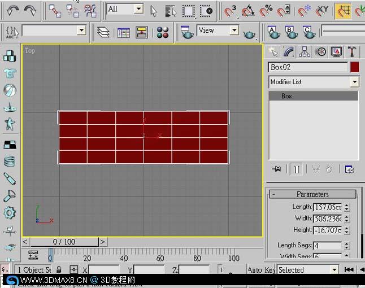Click the weather vane icon in left toolbar
365x288 pixels.
coord(10,230)
